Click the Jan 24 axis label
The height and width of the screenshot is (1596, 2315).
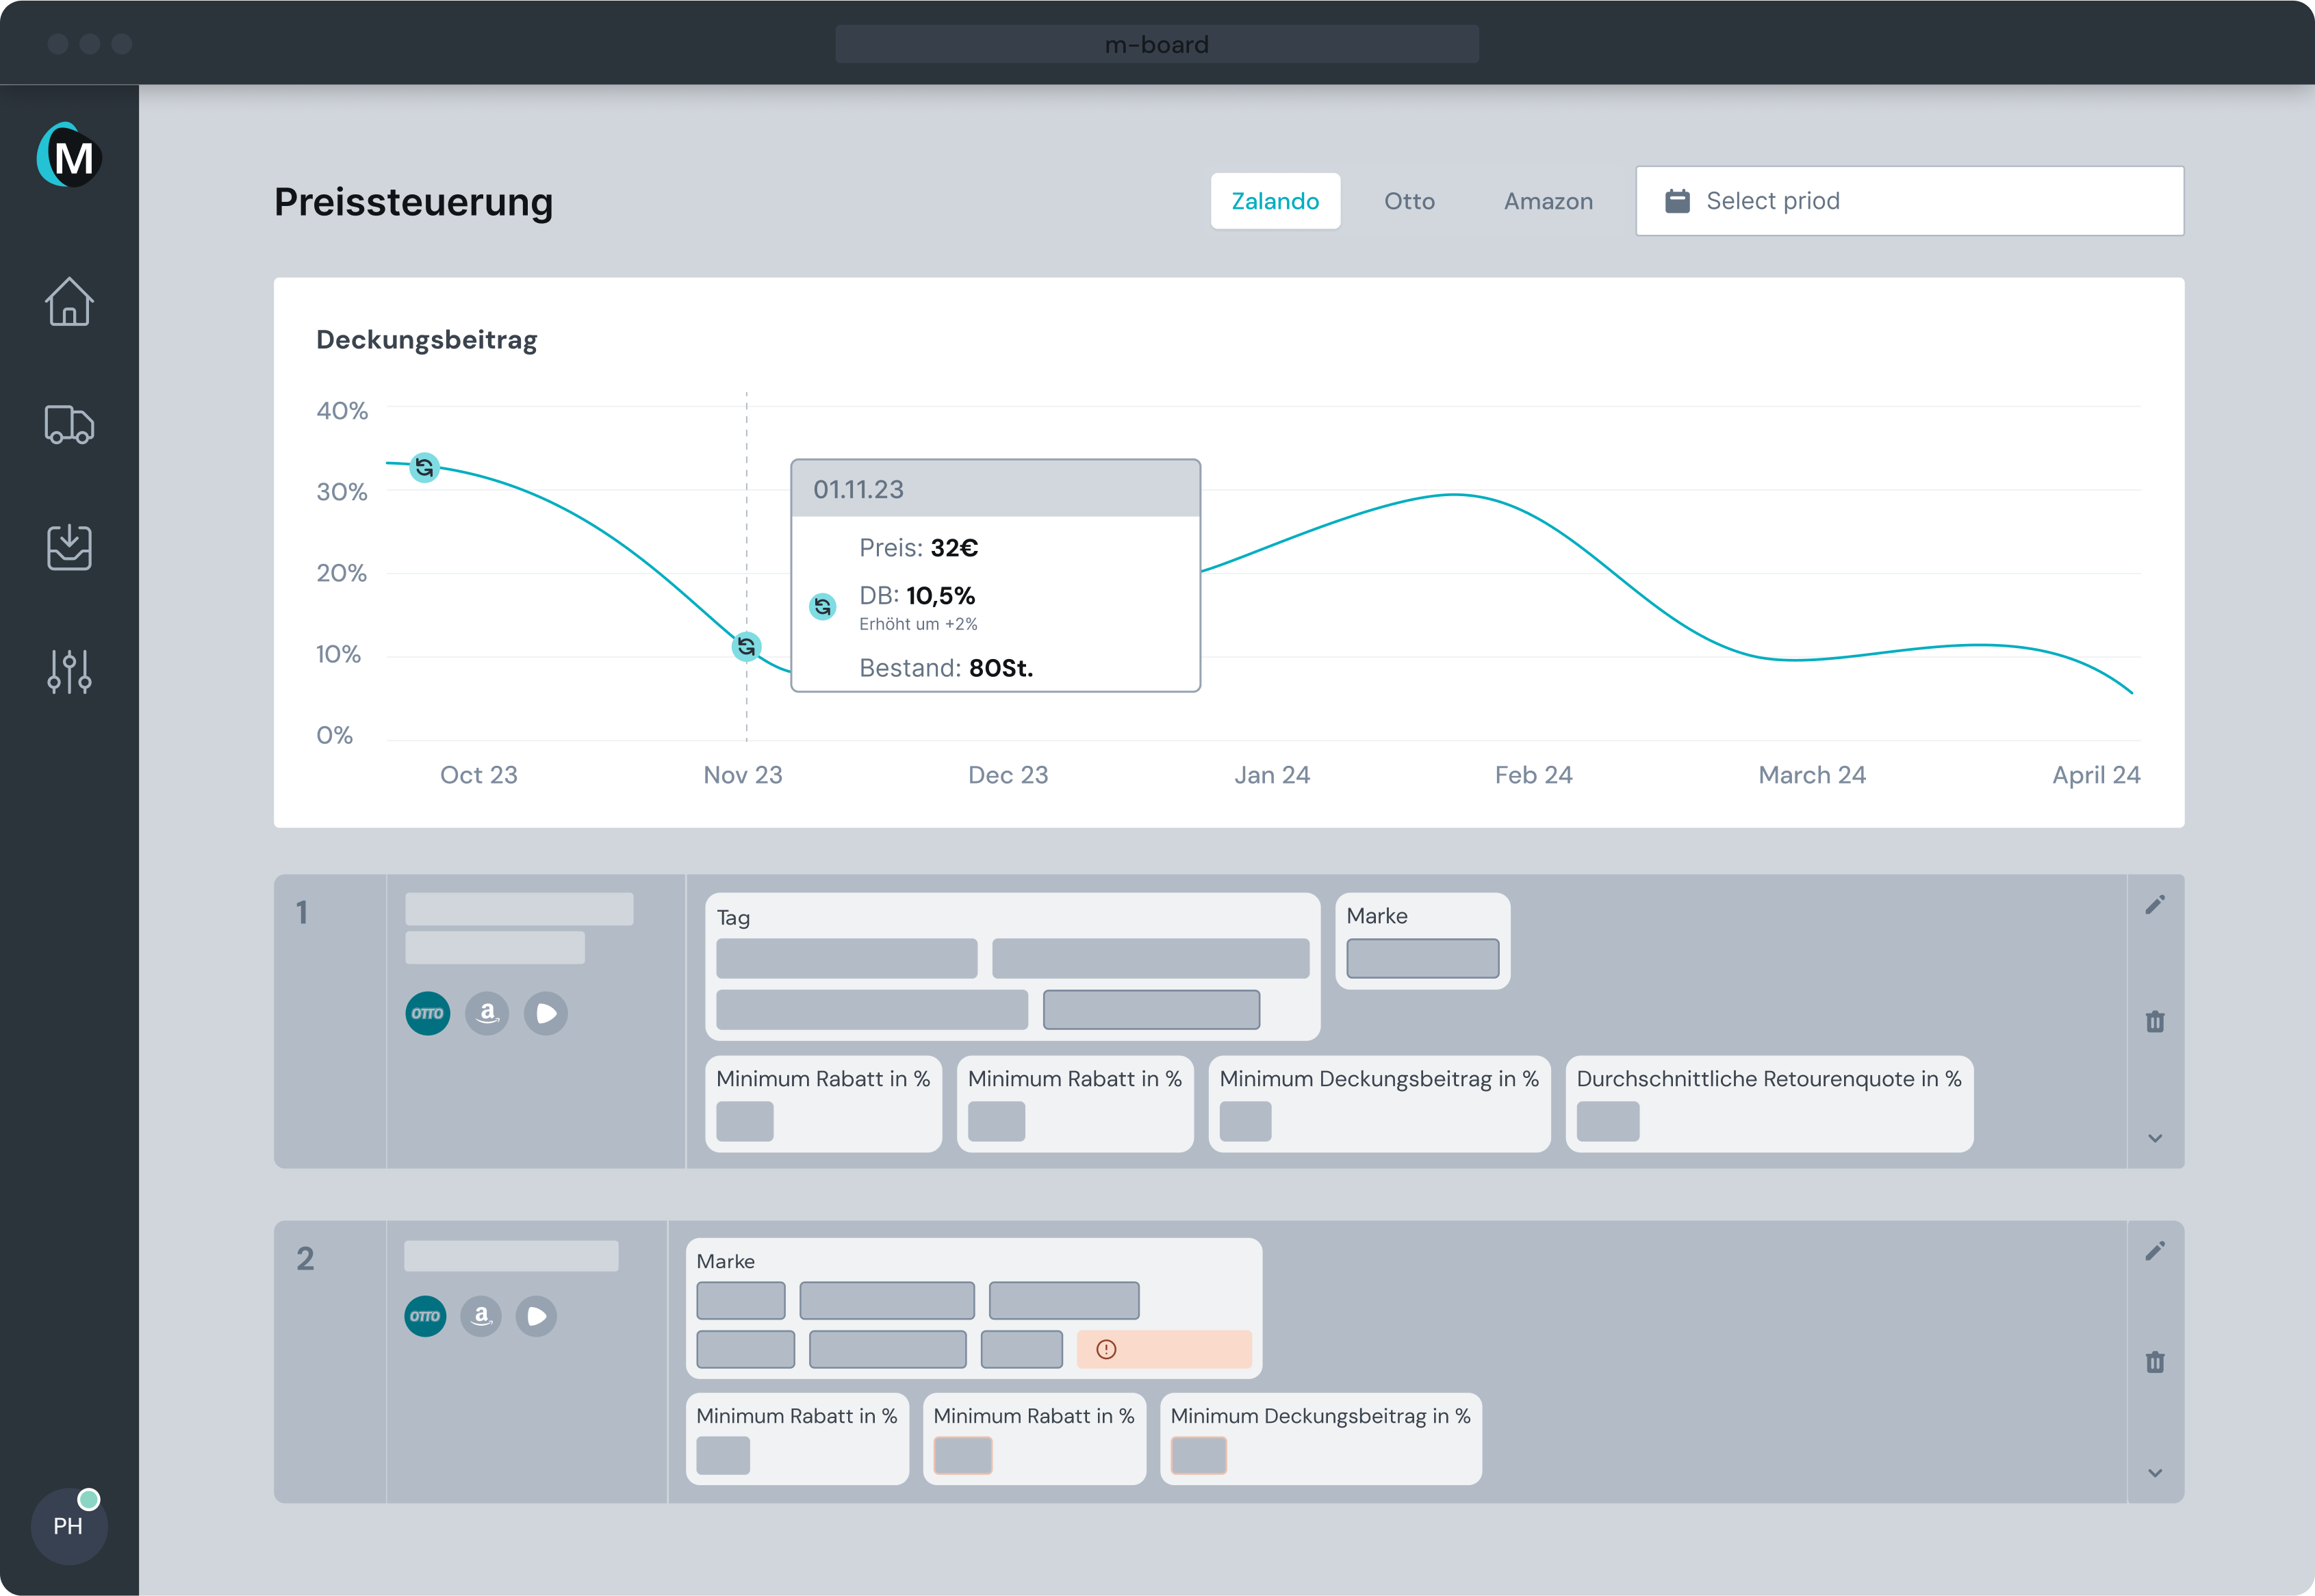click(1272, 775)
